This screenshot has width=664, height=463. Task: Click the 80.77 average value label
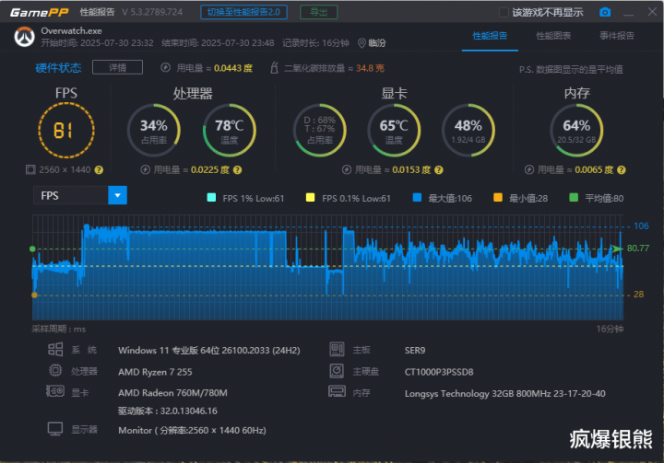pyautogui.click(x=638, y=249)
